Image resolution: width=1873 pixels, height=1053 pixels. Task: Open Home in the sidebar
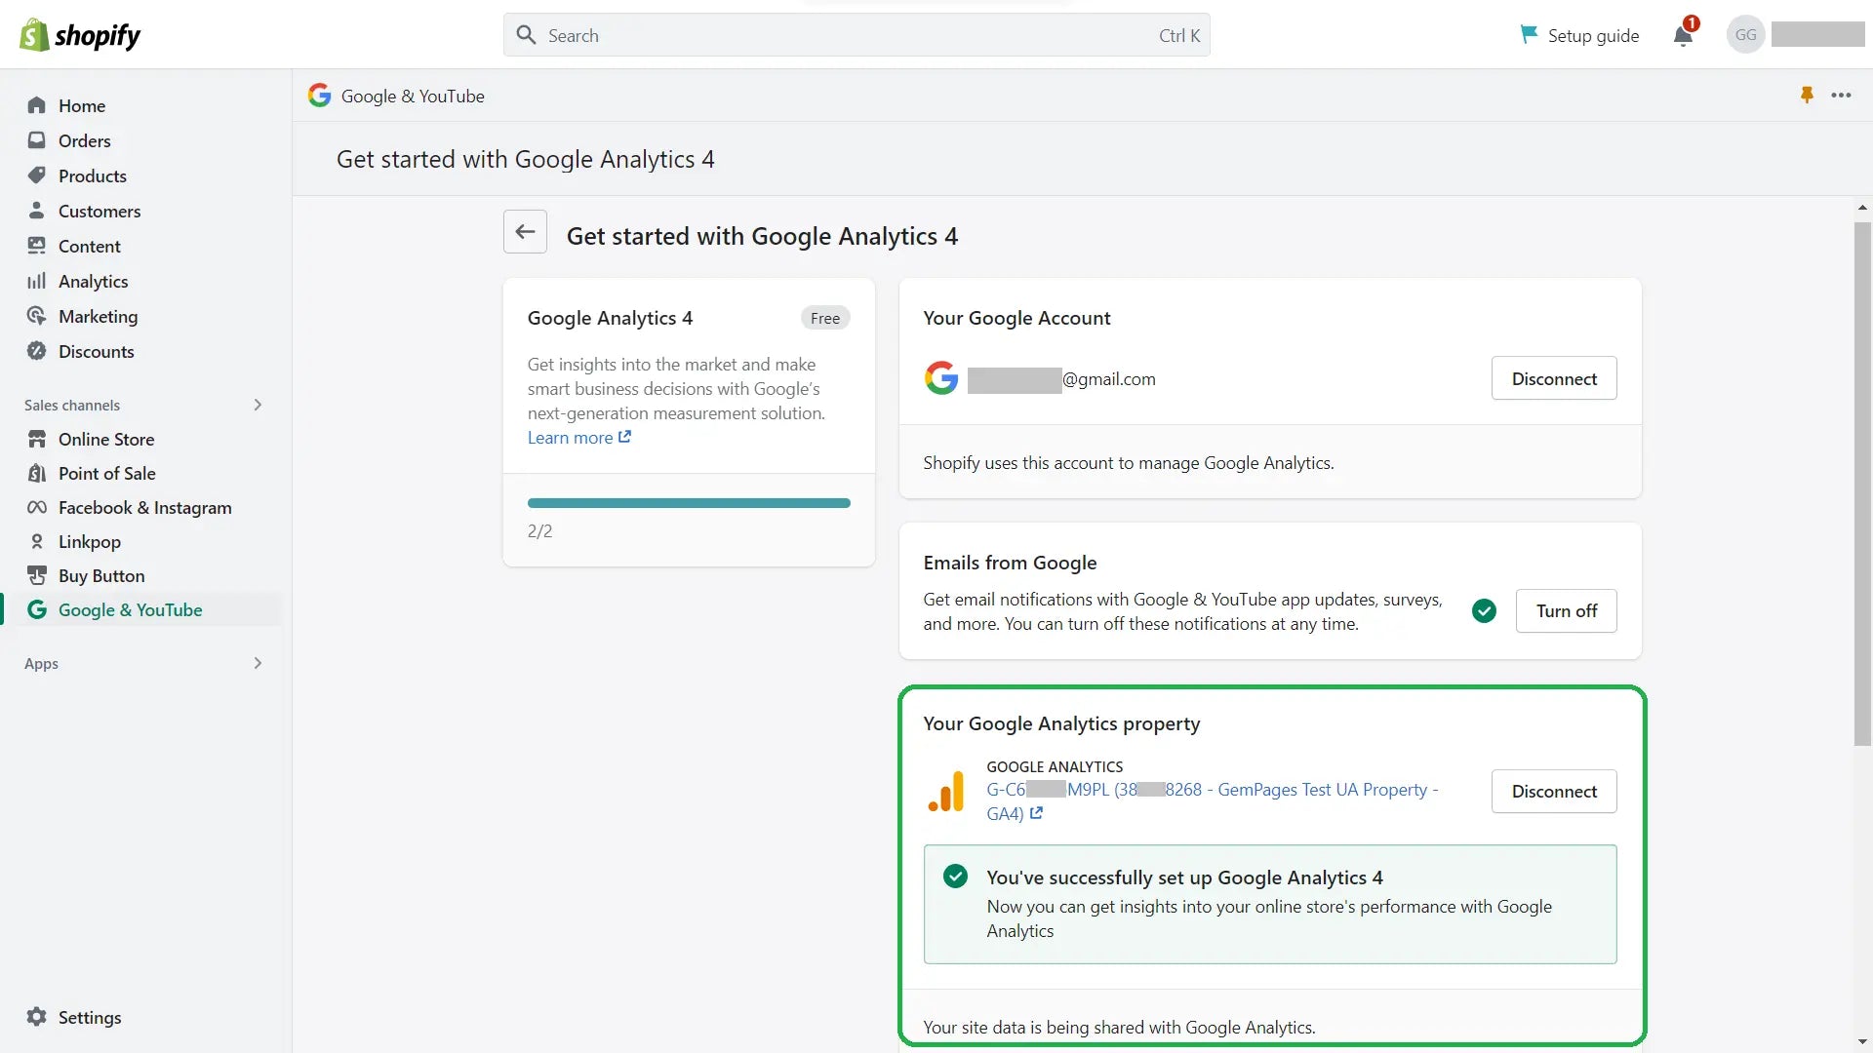point(82,105)
